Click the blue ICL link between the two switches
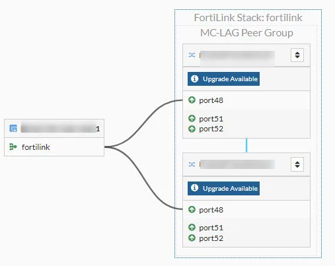Screen dimensions: 335x266 pyautogui.click(x=246, y=145)
